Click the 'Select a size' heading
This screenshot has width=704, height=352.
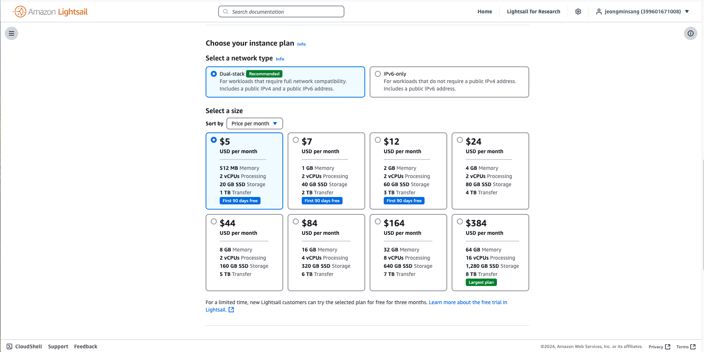click(x=224, y=111)
